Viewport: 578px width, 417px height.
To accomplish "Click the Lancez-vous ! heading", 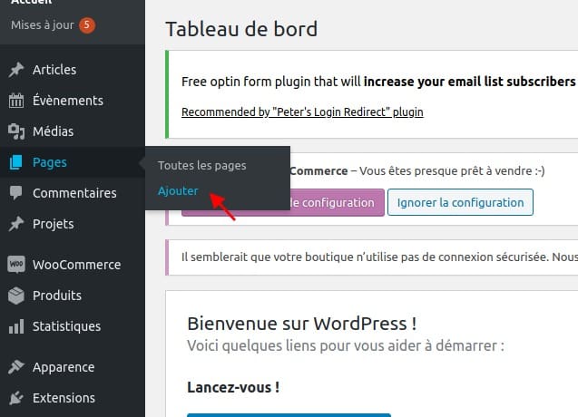I will [x=233, y=387].
